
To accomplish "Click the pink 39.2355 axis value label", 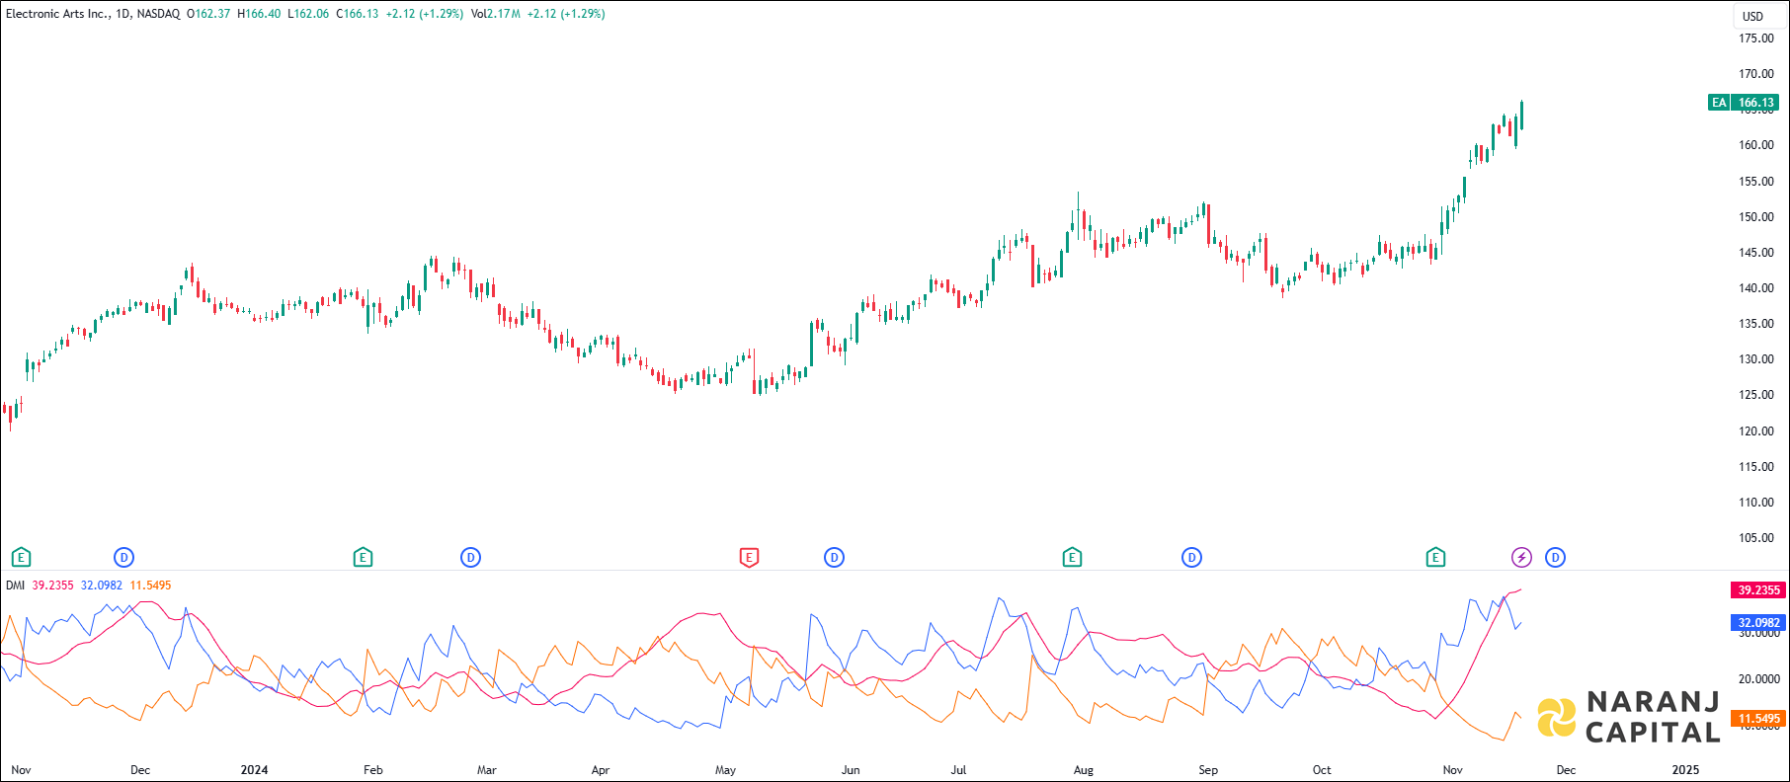I will pyautogui.click(x=1757, y=590).
